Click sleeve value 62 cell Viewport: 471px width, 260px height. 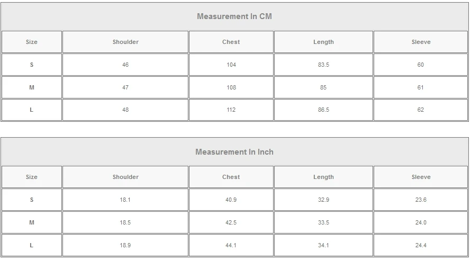point(421,110)
